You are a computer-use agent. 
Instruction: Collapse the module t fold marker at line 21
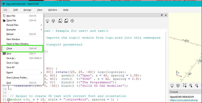8,100
